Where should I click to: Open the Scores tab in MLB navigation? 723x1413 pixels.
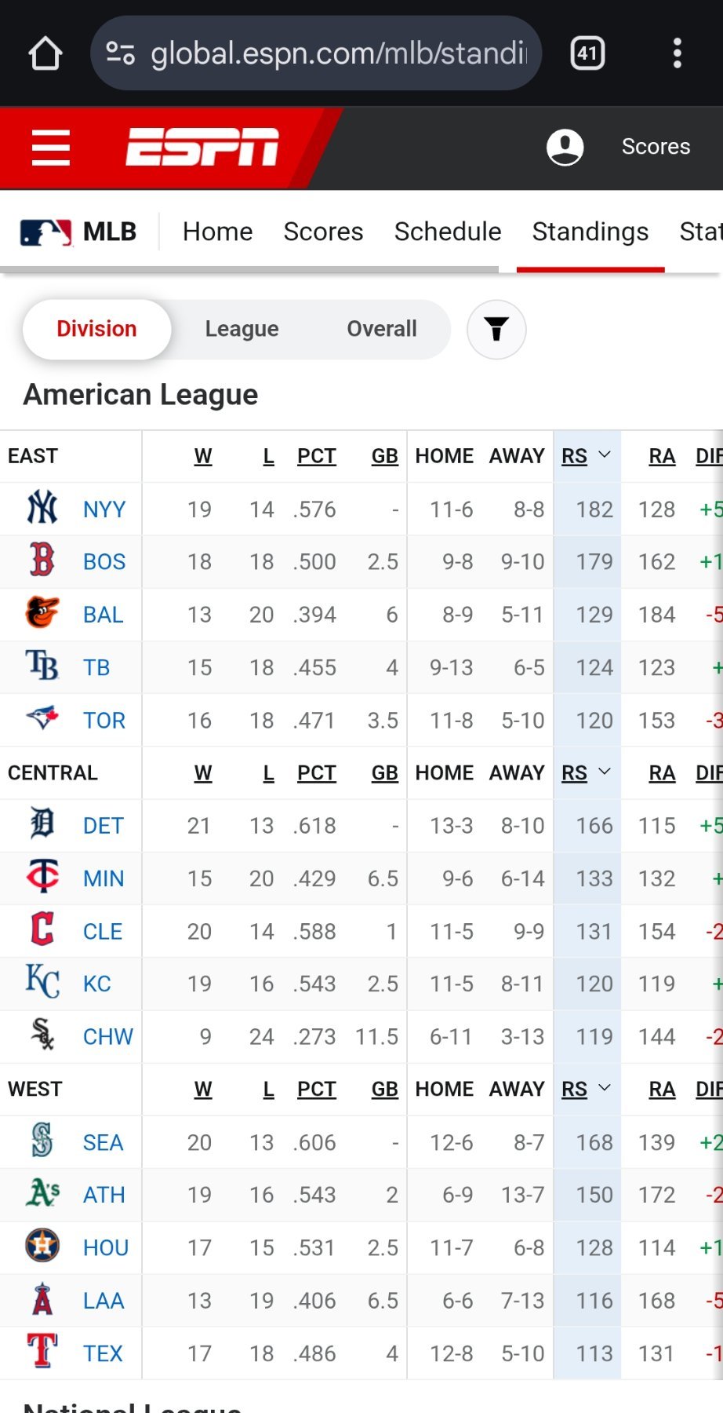tap(323, 232)
